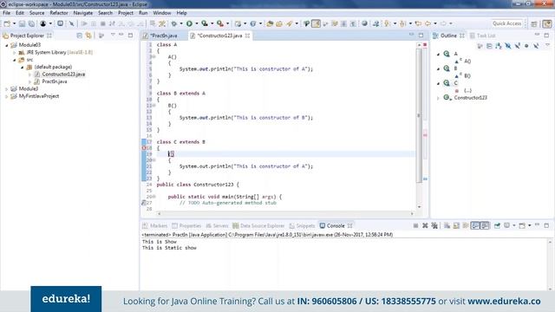Viewport: 555px width, 312px height.
Task: Switch to Data Source Explorer tab
Action: pyautogui.click(x=258, y=225)
